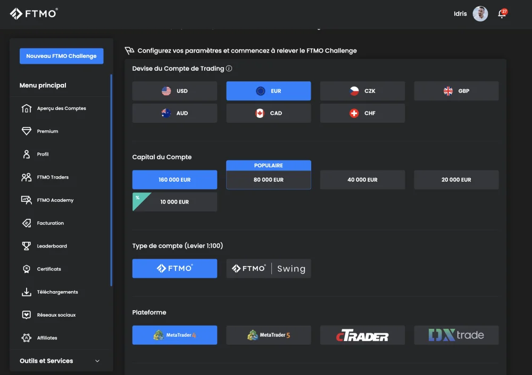Start a Nouveau FTMO Challenge

[x=61, y=56]
